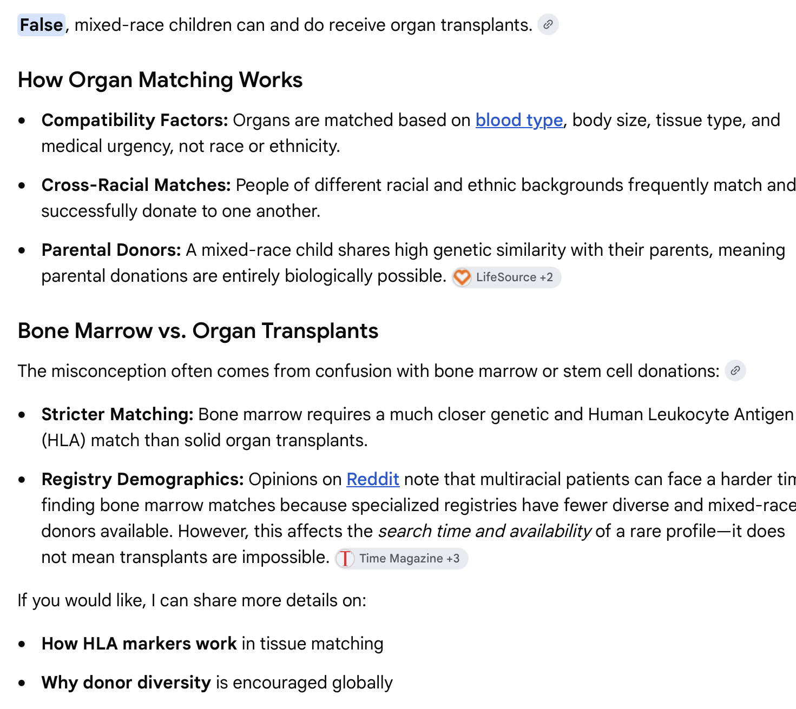
Task: Select the 'Compatibility Factors:' bold label
Action: click(x=135, y=120)
